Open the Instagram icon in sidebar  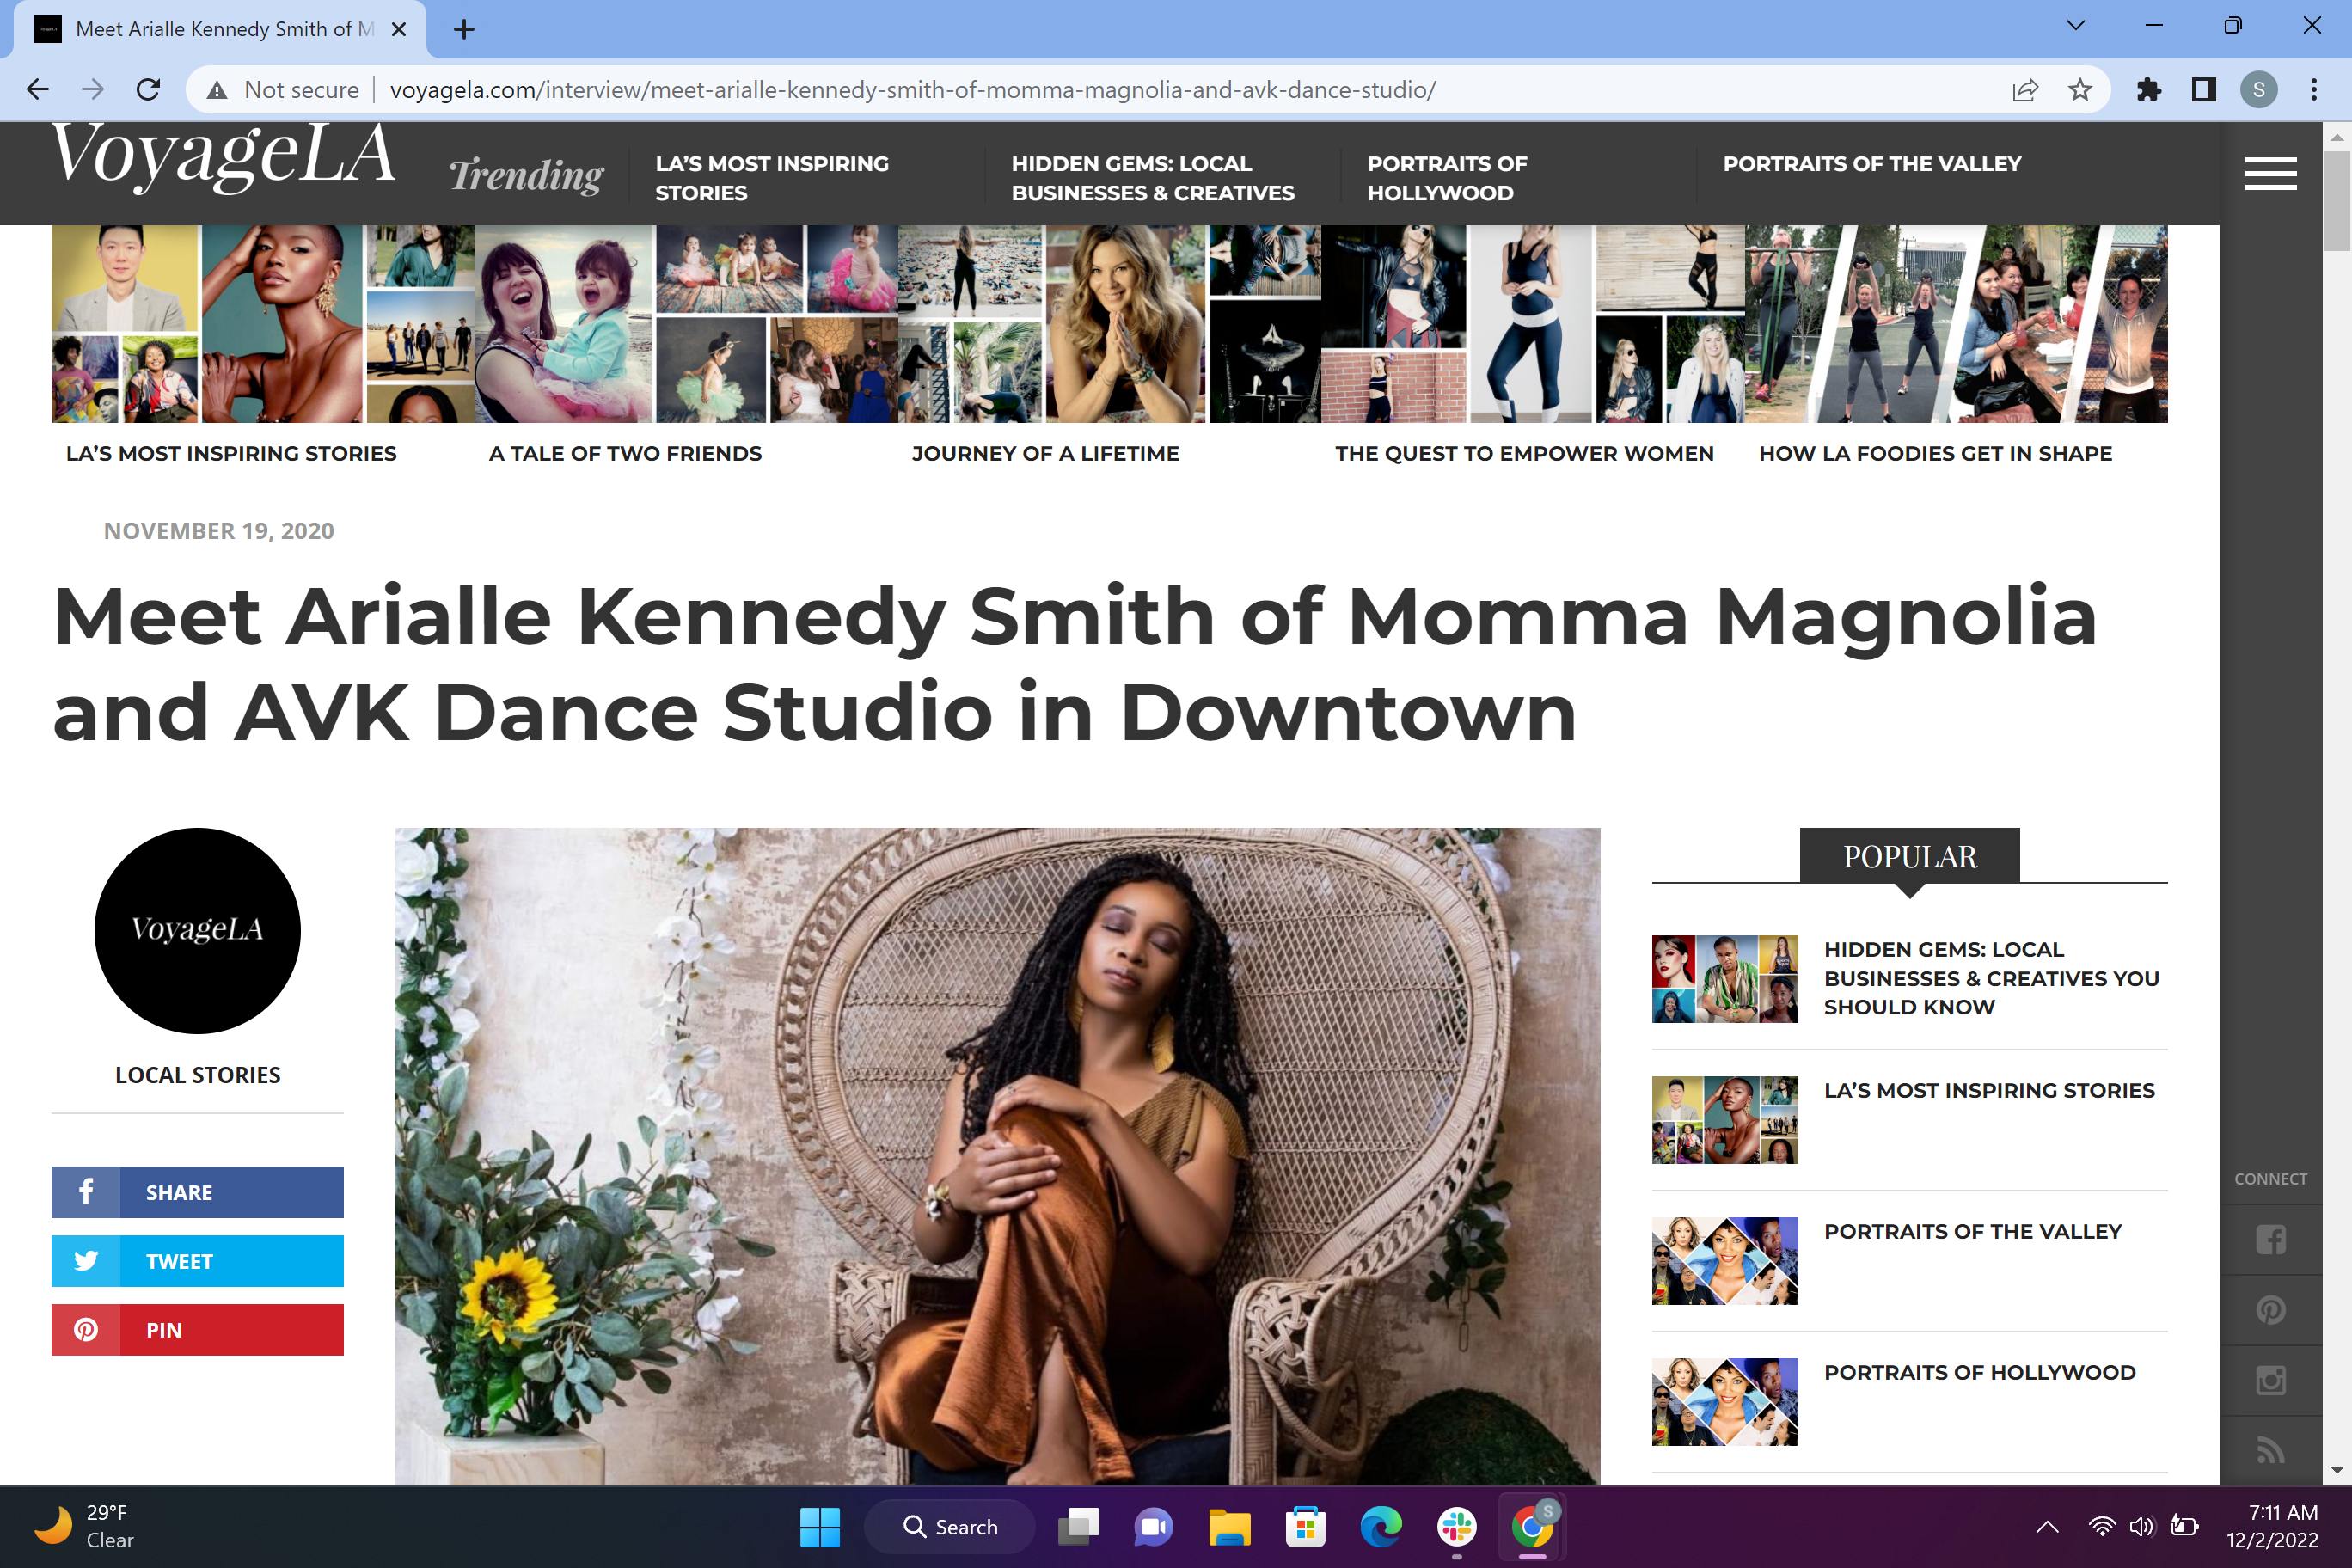(x=2270, y=1380)
